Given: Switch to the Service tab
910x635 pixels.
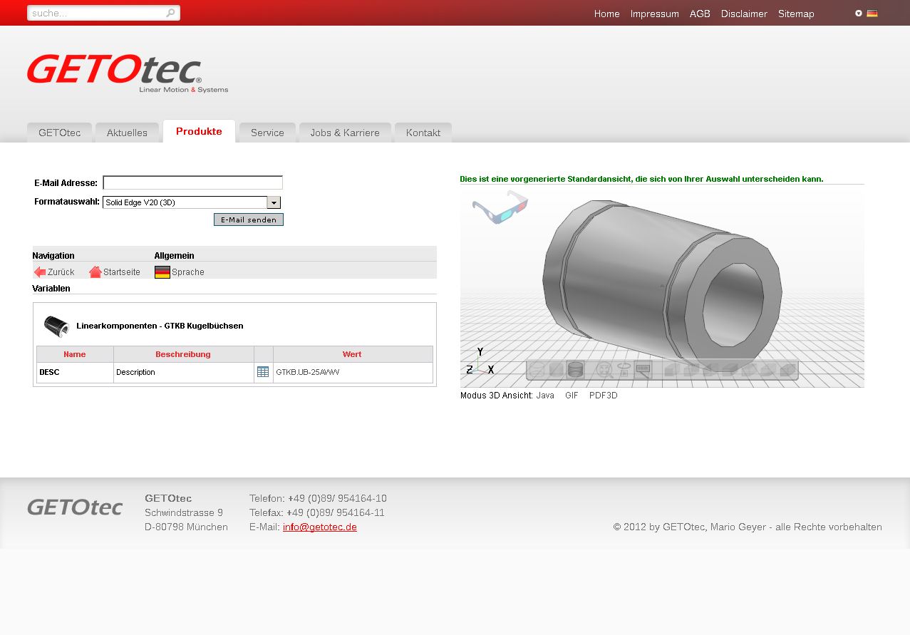Looking at the screenshot, I should coord(267,133).
